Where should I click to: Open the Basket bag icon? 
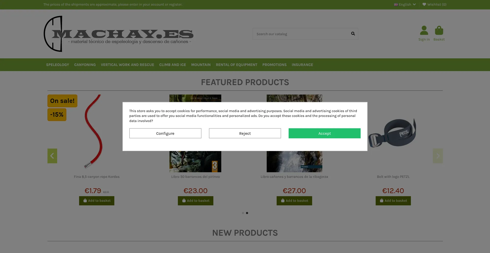(439, 30)
